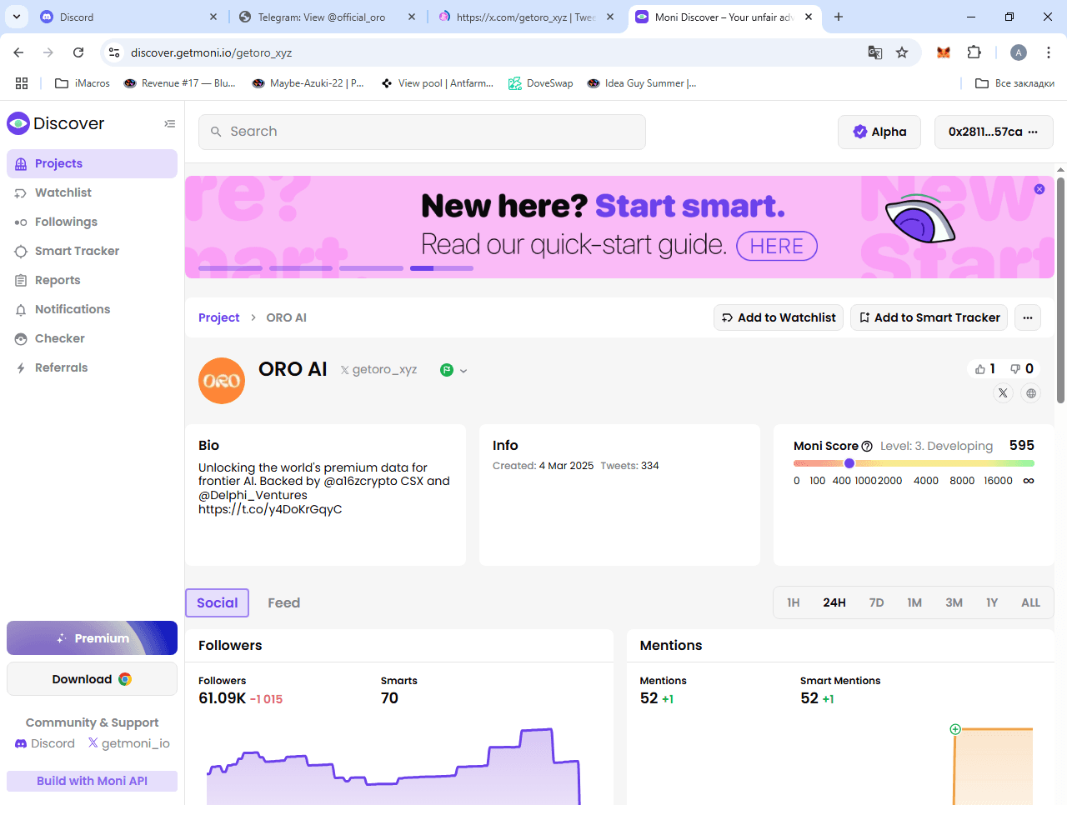Bookmark this page with the star
Screen dimensions: 1067x820
point(902,52)
